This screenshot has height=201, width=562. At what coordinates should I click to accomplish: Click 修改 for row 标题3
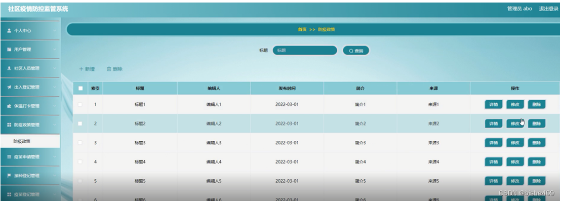point(515,143)
